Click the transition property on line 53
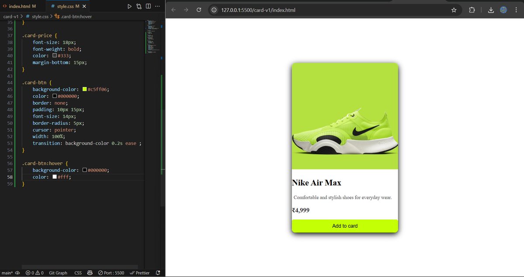 click(87, 143)
